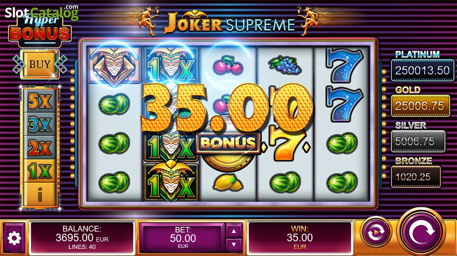Click the SlotCatalog.com logo link
457x256 pixels.
42,12
